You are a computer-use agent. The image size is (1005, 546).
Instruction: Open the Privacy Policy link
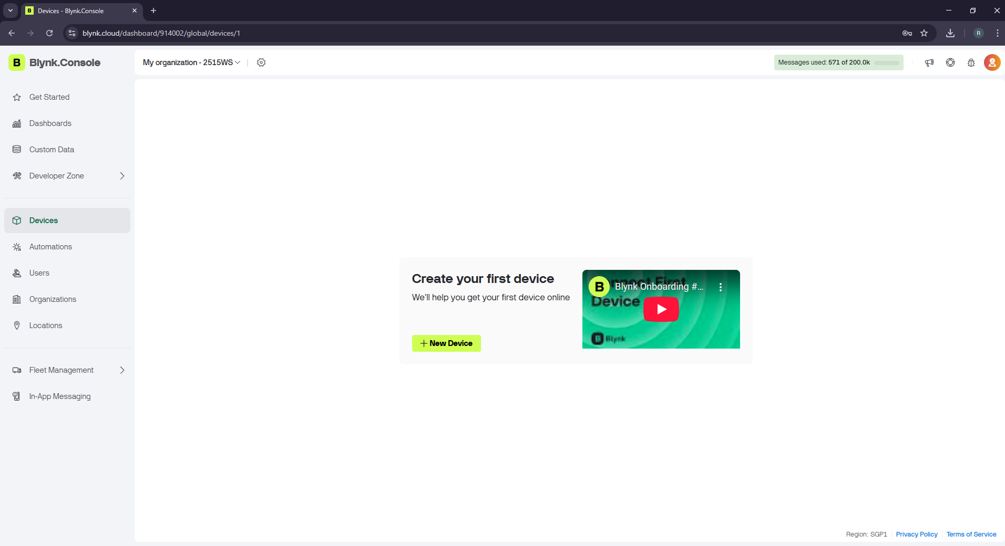click(916, 534)
